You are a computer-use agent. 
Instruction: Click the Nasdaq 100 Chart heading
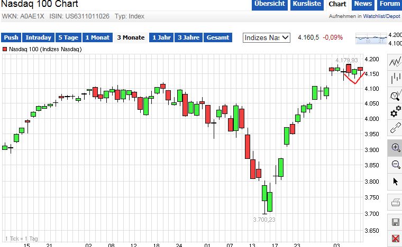tap(40, 4)
